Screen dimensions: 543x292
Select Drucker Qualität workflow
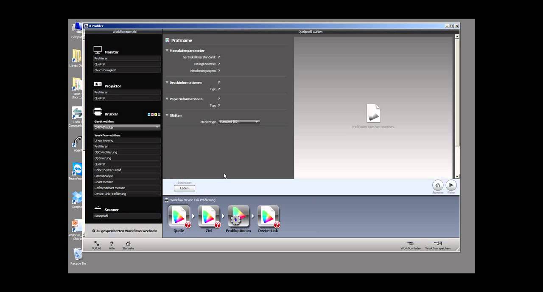click(127, 164)
